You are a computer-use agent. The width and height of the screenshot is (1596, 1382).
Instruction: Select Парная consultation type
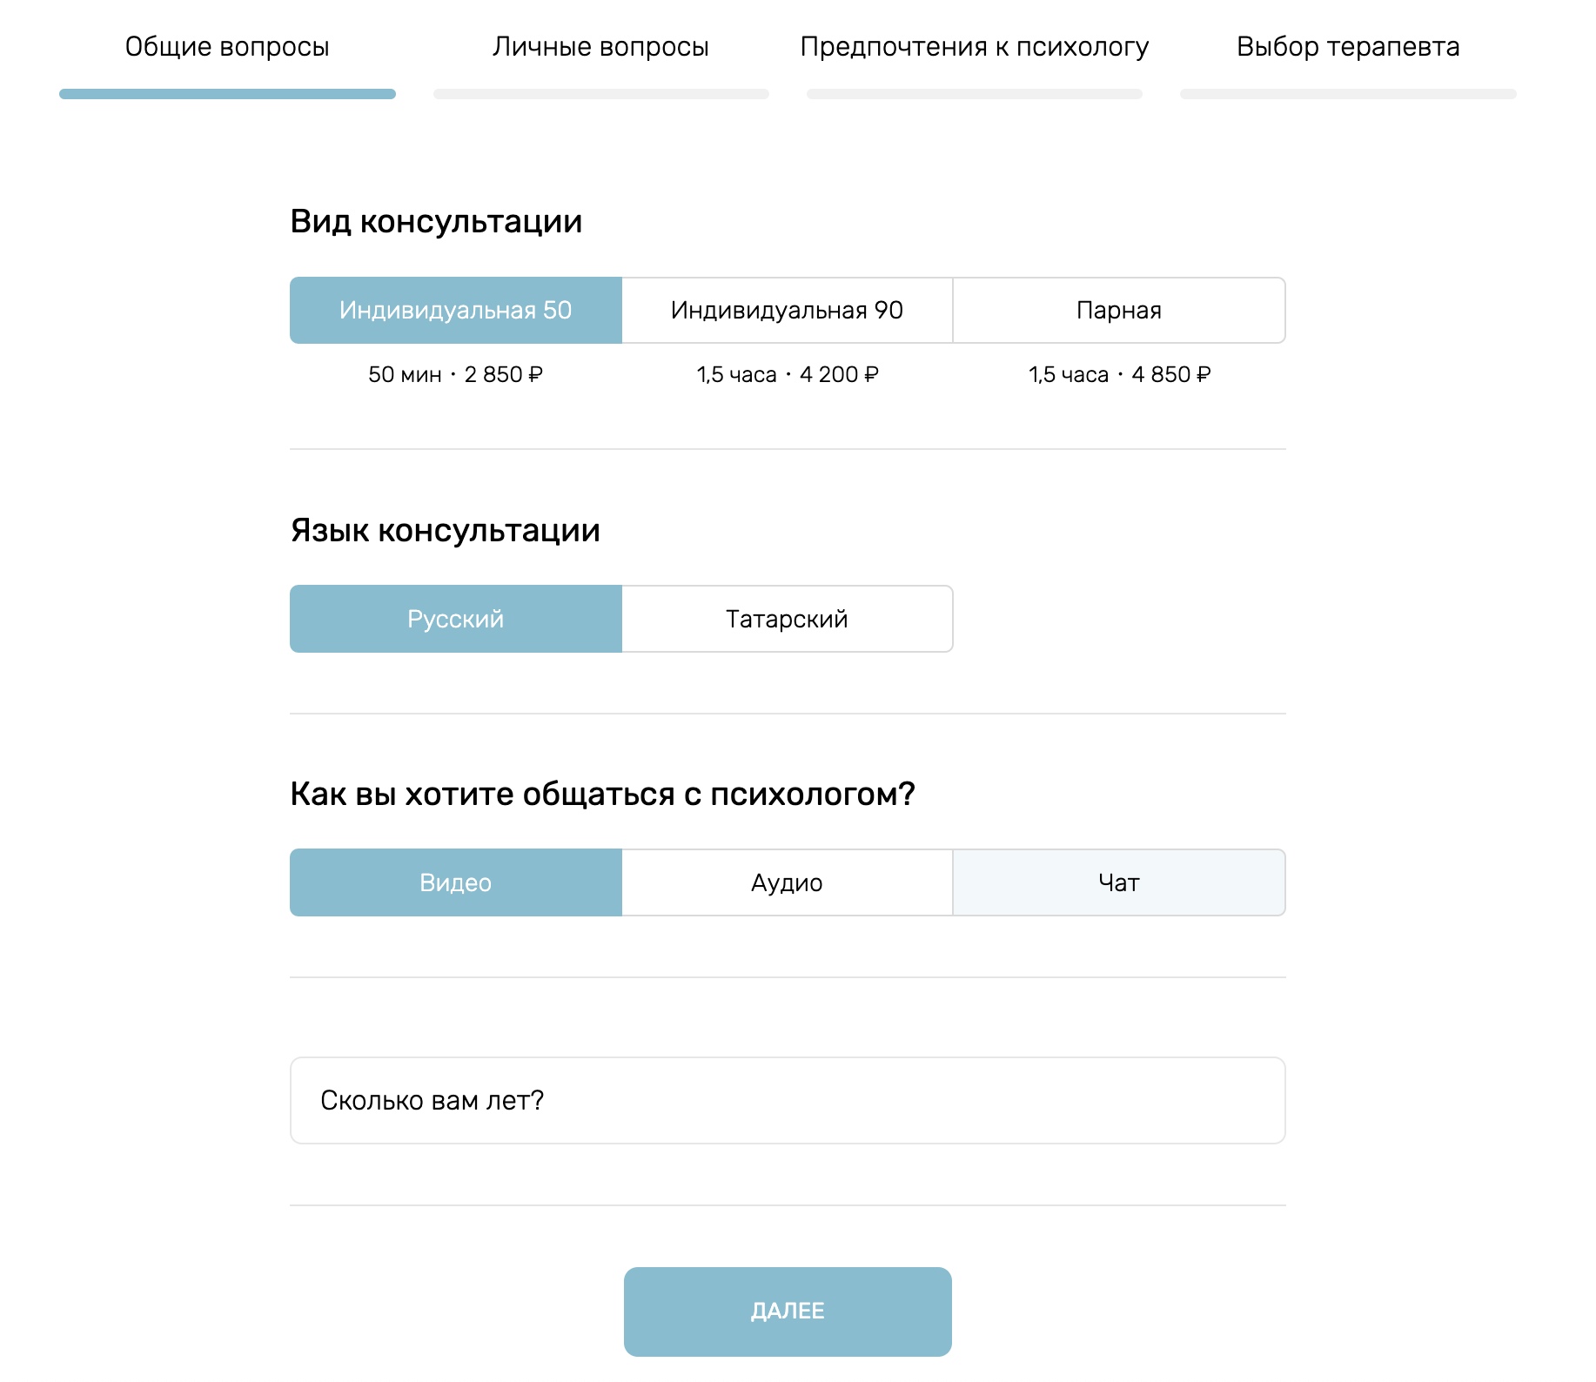pos(1119,311)
